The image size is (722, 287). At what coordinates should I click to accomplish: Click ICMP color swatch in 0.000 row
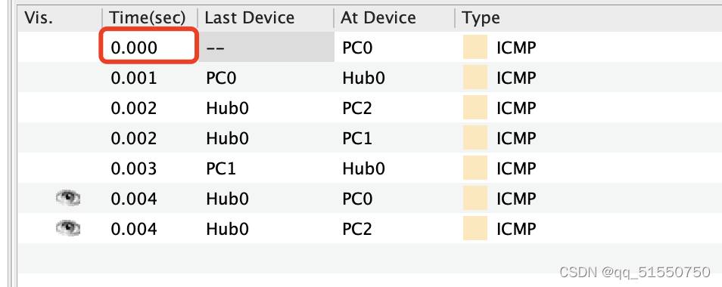coord(475,48)
